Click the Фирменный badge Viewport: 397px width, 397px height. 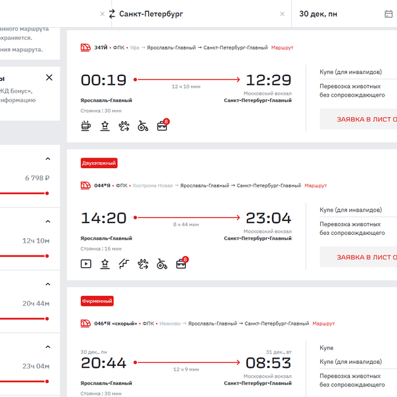97,301
